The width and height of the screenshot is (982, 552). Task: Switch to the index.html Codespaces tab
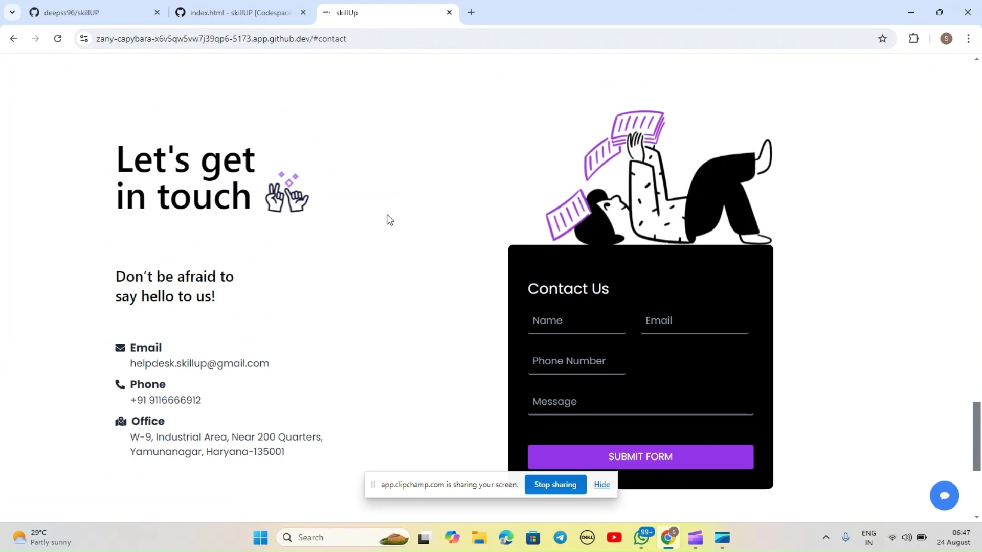coord(238,13)
